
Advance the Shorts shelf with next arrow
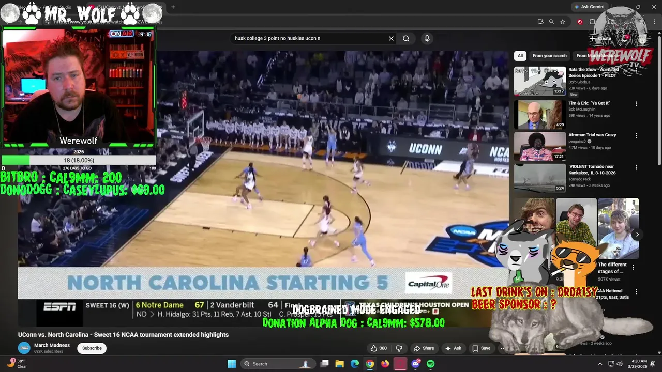tap(637, 235)
